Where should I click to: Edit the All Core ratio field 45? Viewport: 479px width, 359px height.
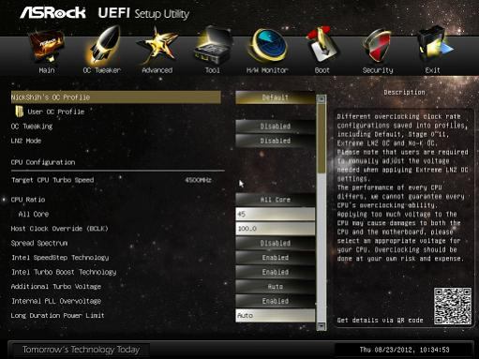[x=276, y=214]
